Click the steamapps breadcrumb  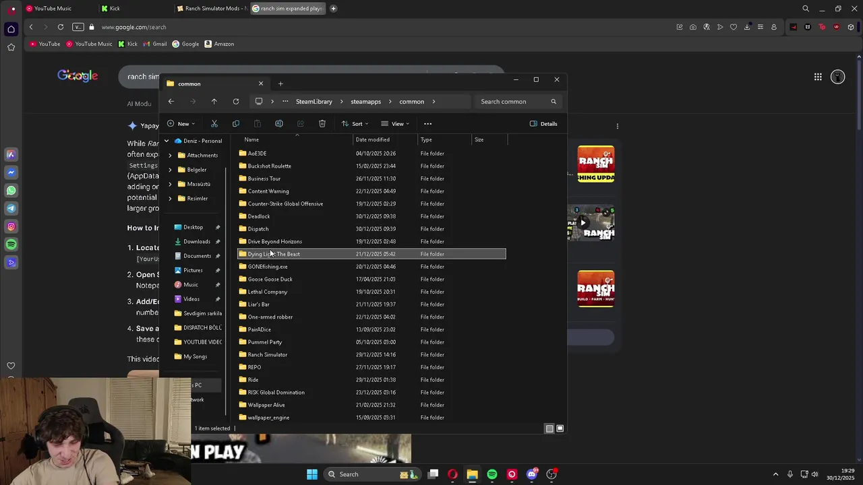[365, 101]
